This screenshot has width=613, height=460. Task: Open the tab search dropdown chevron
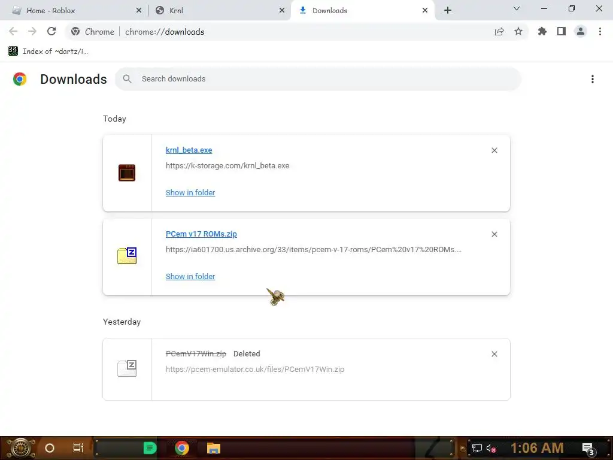pos(517,8)
